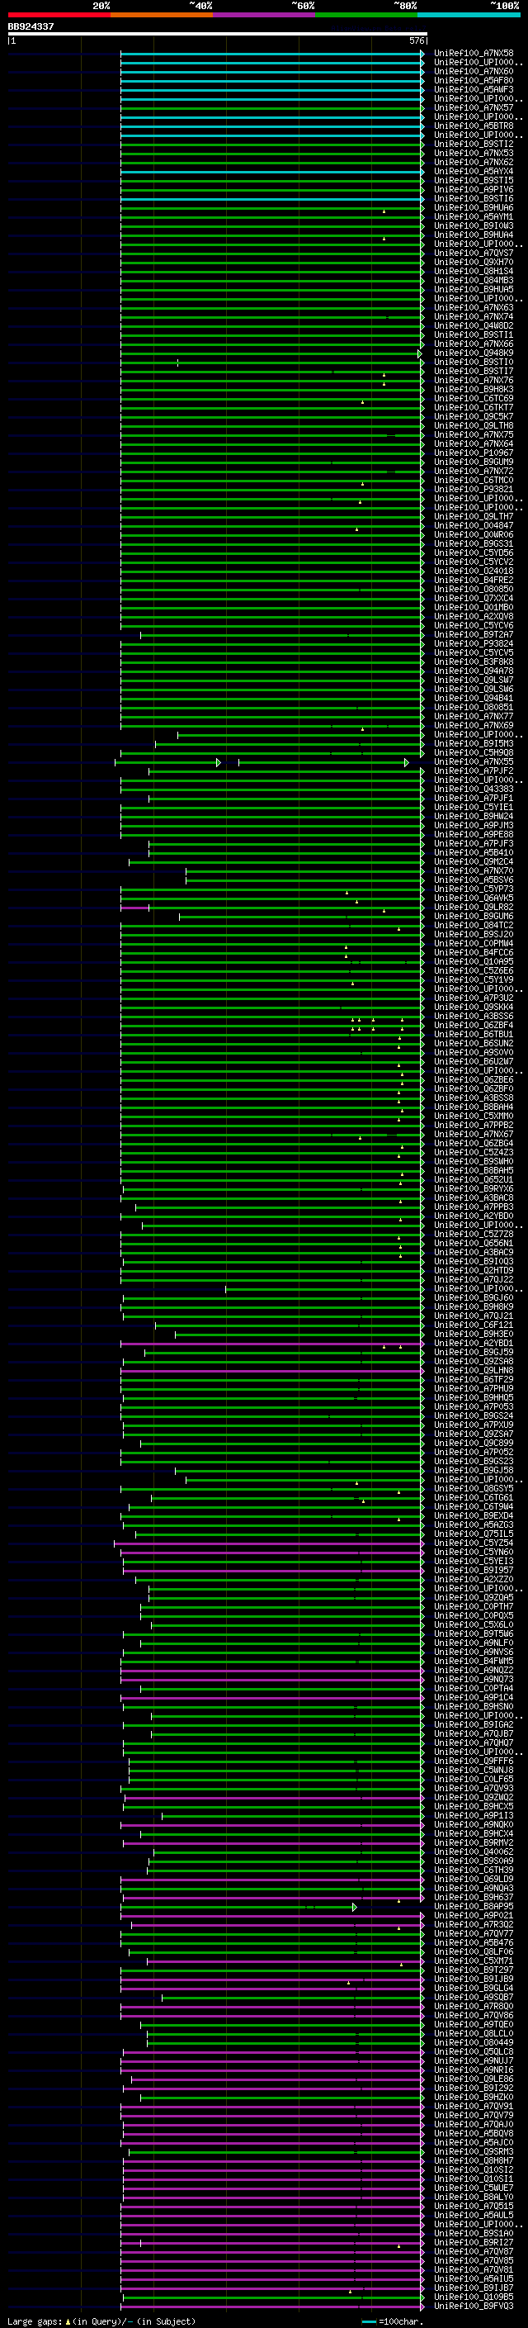Click the white query sequence bar
This screenshot has width=528, height=2328.
pyautogui.click(x=218, y=33)
